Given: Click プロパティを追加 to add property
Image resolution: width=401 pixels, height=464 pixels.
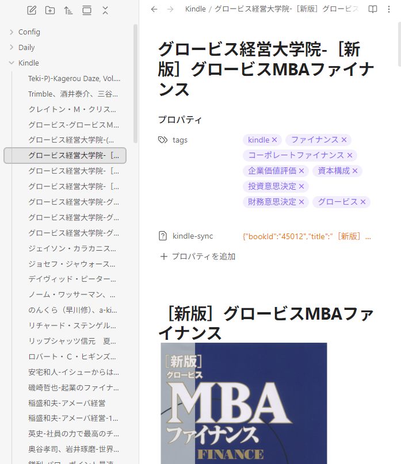Looking at the screenshot, I should [197, 256].
